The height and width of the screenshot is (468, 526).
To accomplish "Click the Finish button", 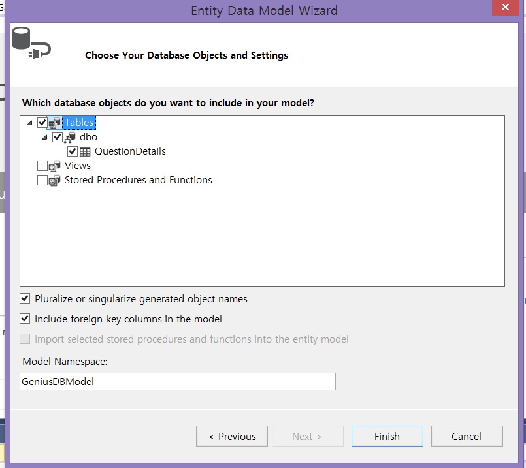I will [x=387, y=437].
